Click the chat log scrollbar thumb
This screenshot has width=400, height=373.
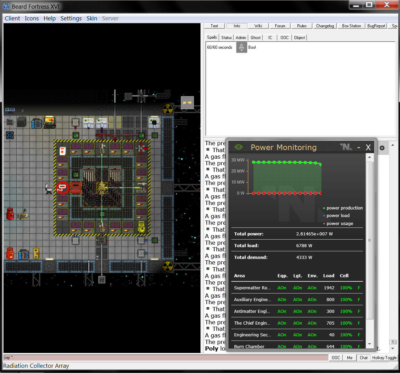click(393, 342)
